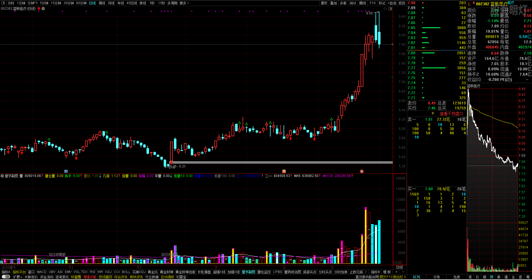Click the chart window layout icon near the diamond
Viewport: 532px width, 280px height.
tap(390, 9)
